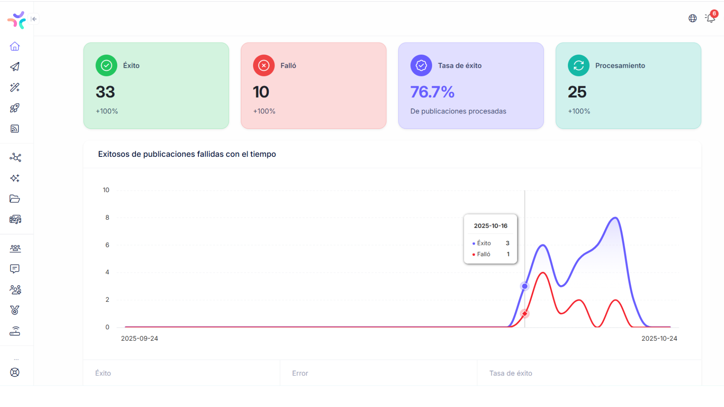Select the rocket icon in sidebar

(x=15, y=108)
